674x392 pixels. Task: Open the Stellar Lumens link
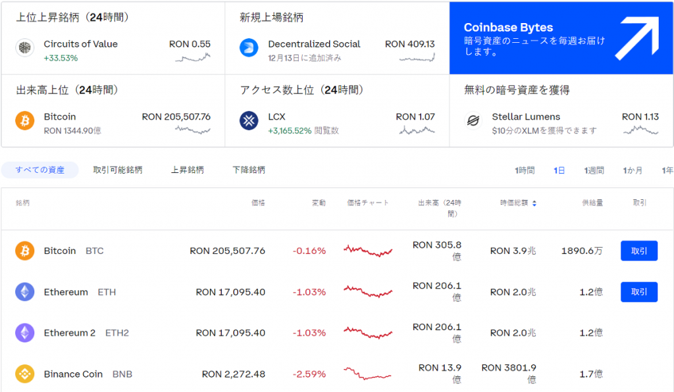click(x=526, y=117)
